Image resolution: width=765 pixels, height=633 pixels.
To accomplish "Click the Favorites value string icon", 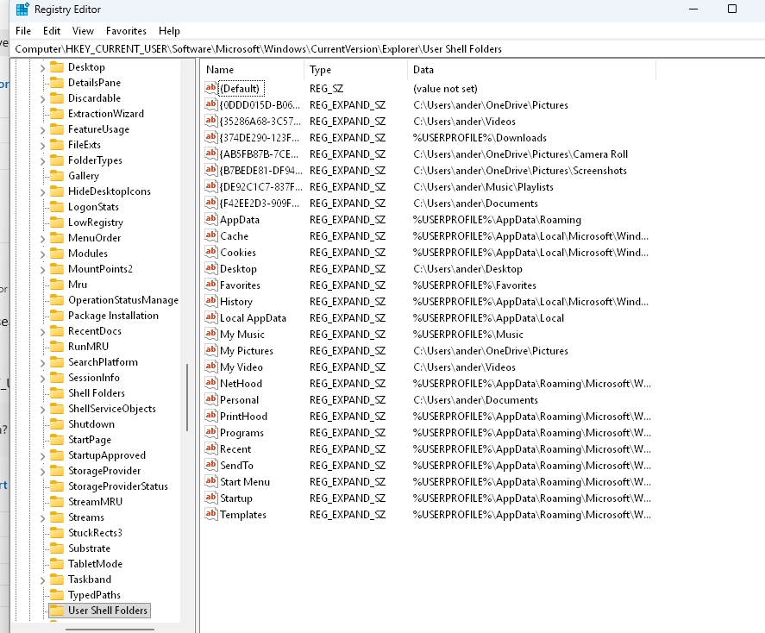I will (x=210, y=285).
